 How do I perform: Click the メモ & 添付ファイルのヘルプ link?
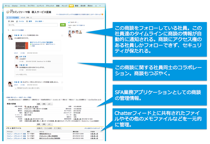[92, 128]
